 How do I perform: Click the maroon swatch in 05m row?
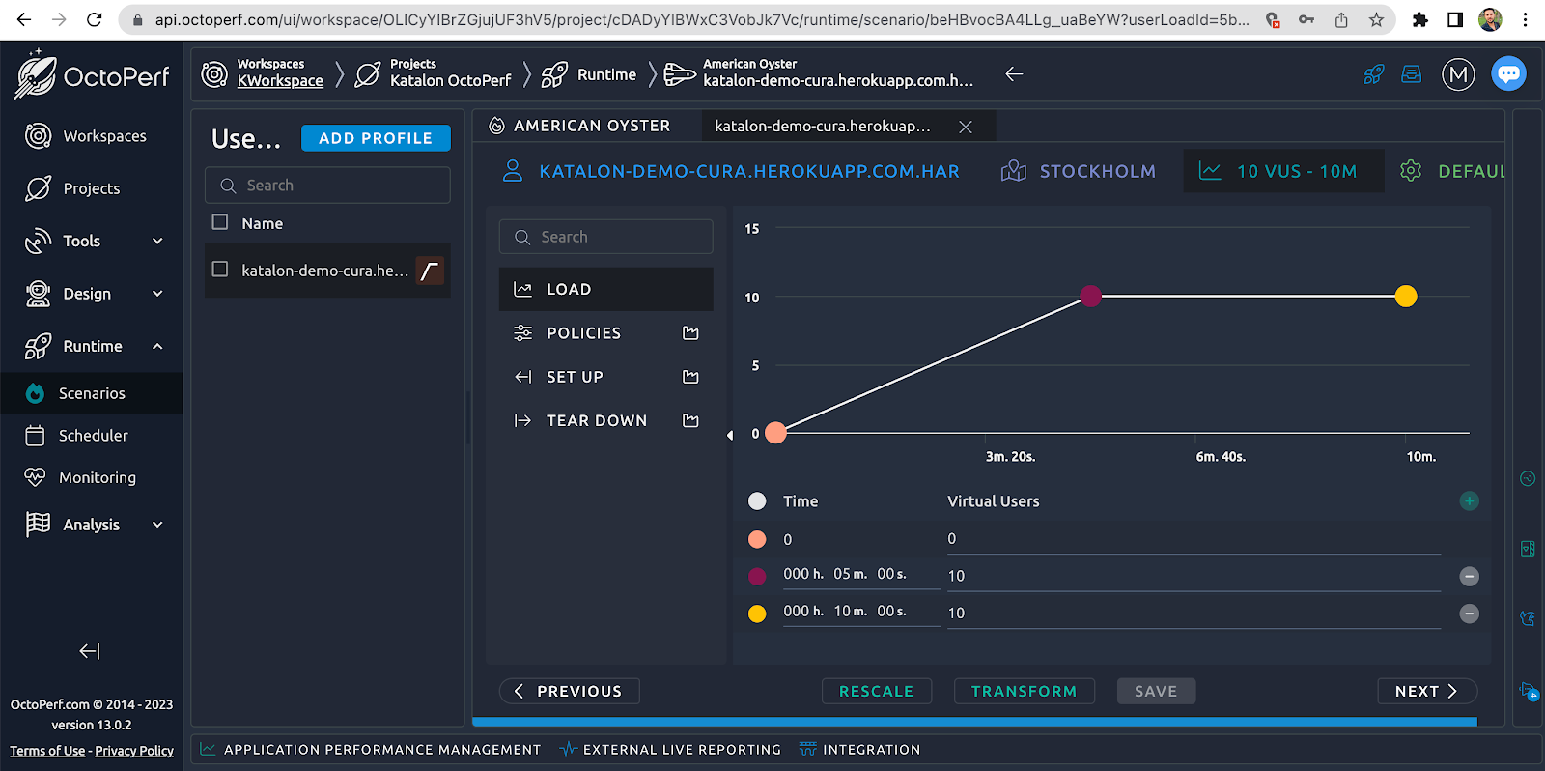[x=757, y=577]
